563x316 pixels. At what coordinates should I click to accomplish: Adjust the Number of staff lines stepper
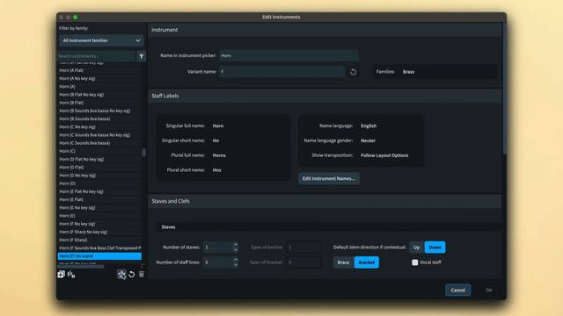click(x=235, y=262)
